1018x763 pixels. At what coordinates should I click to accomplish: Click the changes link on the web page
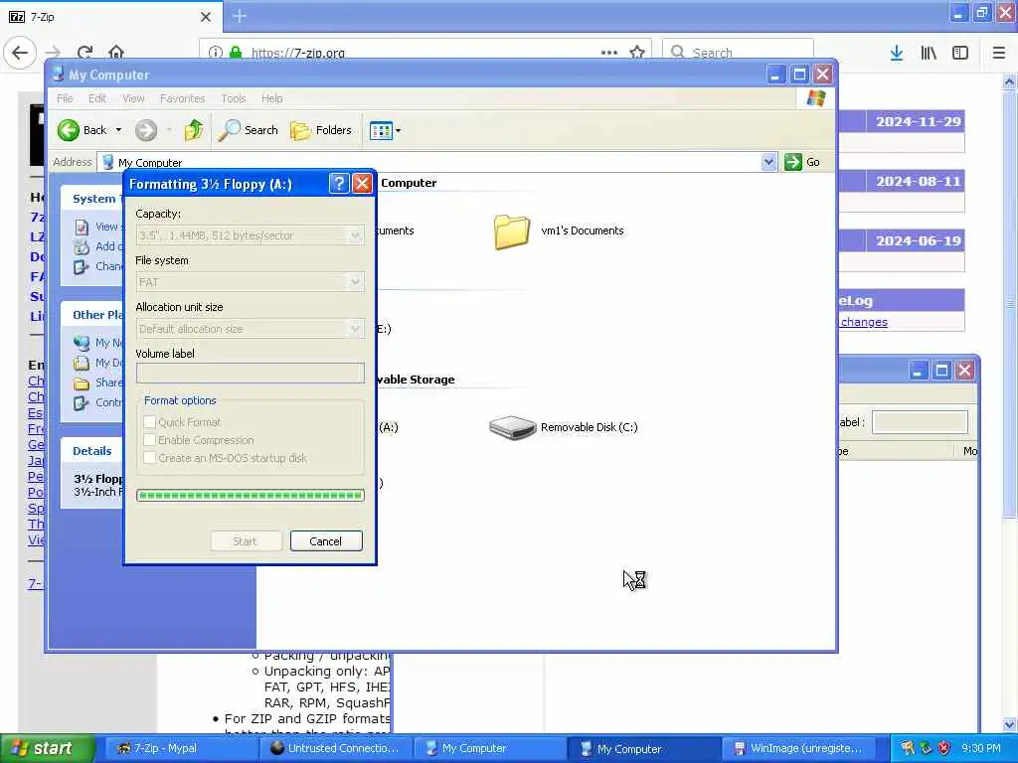pyautogui.click(x=864, y=322)
